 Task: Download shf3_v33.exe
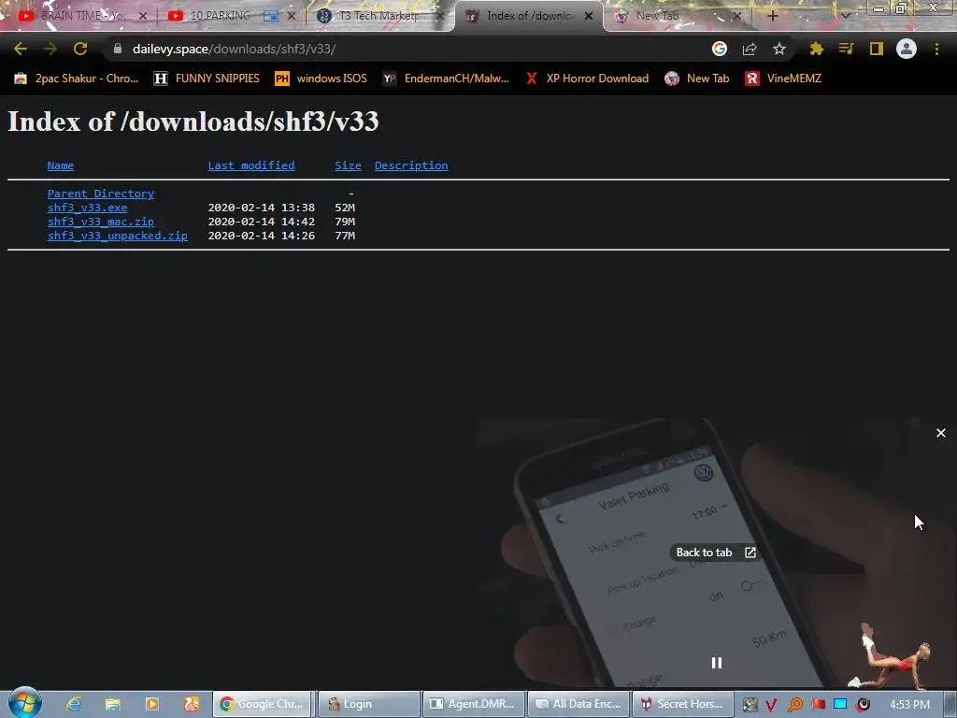tap(87, 208)
